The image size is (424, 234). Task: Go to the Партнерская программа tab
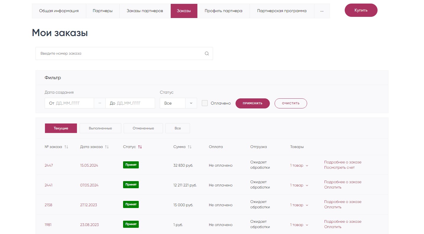coord(282,11)
